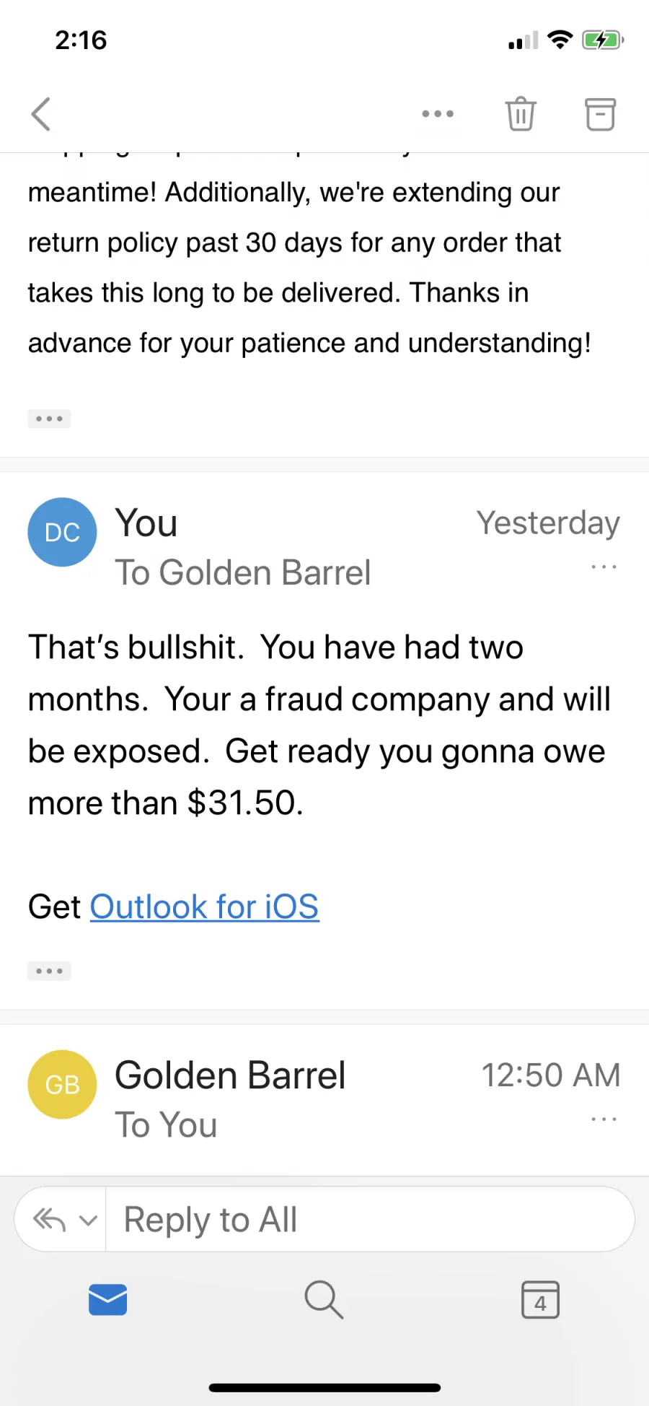Open message options dots under 12:50 AM
The height and width of the screenshot is (1406, 649).
pyautogui.click(x=604, y=1119)
